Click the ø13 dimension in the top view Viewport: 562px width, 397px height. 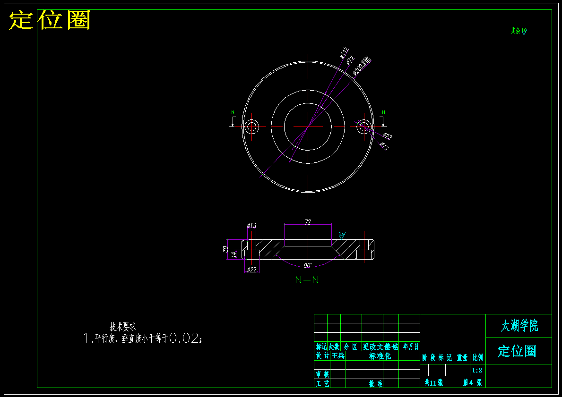pyautogui.click(x=384, y=146)
